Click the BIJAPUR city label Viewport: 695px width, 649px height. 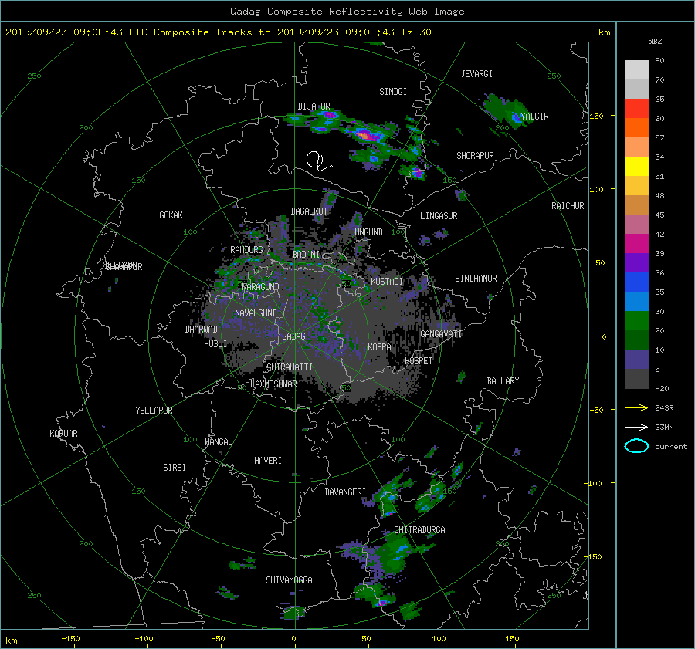point(314,106)
